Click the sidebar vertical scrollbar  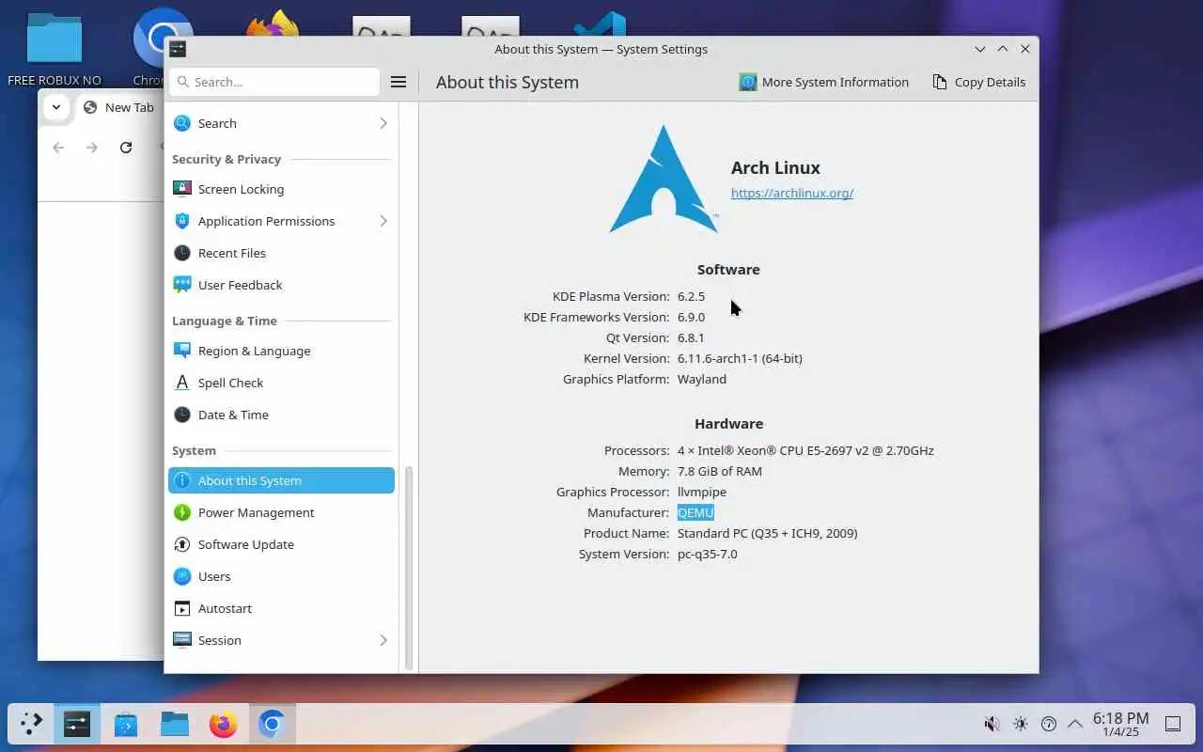click(x=409, y=568)
